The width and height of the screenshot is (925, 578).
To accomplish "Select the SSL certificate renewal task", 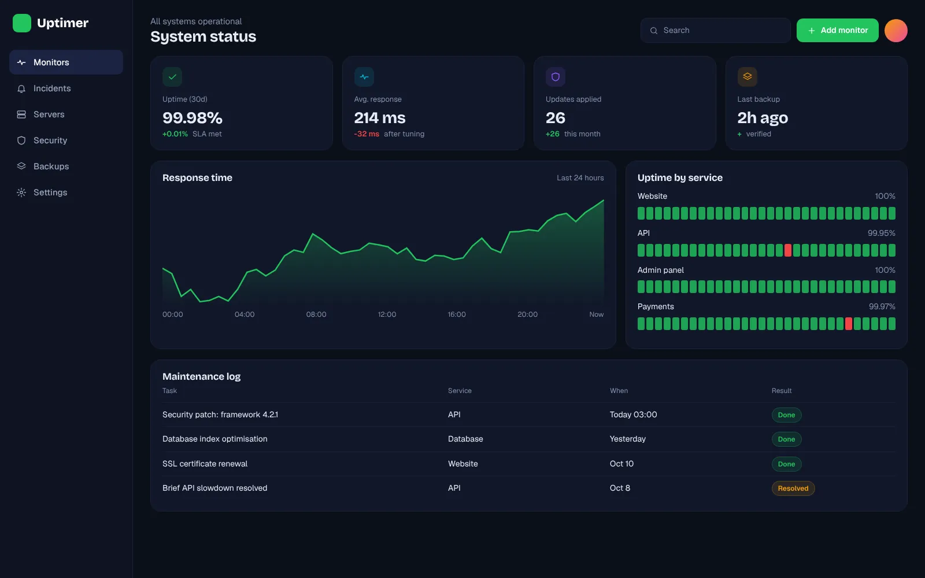I will 205,464.
